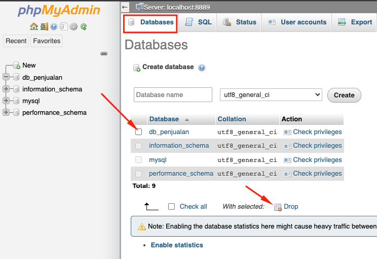Screen dimensions: 377x259
Task: Open the Status tab
Action: pyautogui.click(x=239, y=22)
